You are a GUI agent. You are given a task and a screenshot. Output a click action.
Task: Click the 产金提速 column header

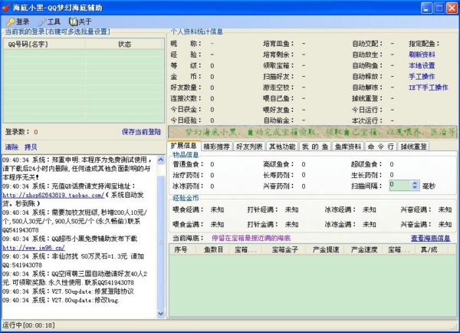tap(326, 249)
